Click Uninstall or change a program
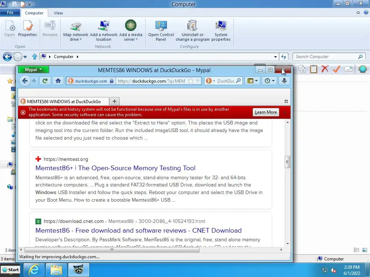This screenshot has width=370, height=277. [193, 31]
